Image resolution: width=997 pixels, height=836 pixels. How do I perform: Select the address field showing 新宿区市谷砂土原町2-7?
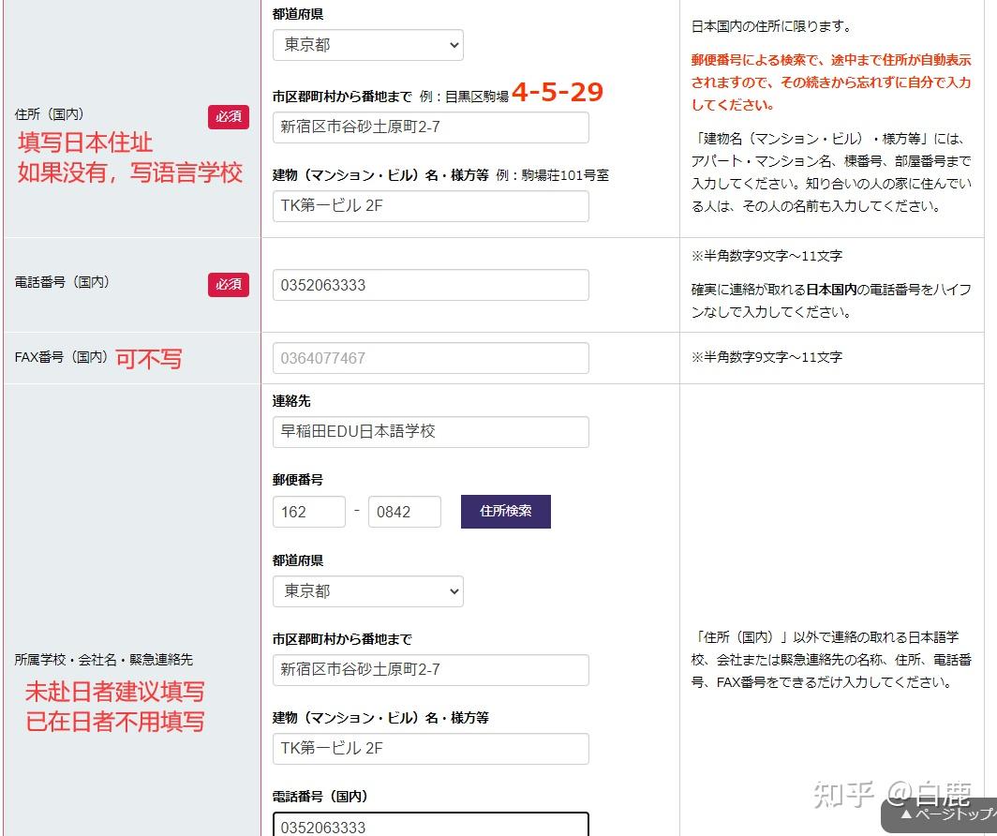[429, 127]
